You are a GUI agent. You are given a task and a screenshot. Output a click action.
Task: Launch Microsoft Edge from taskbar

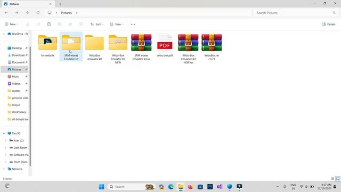click(x=171, y=187)
